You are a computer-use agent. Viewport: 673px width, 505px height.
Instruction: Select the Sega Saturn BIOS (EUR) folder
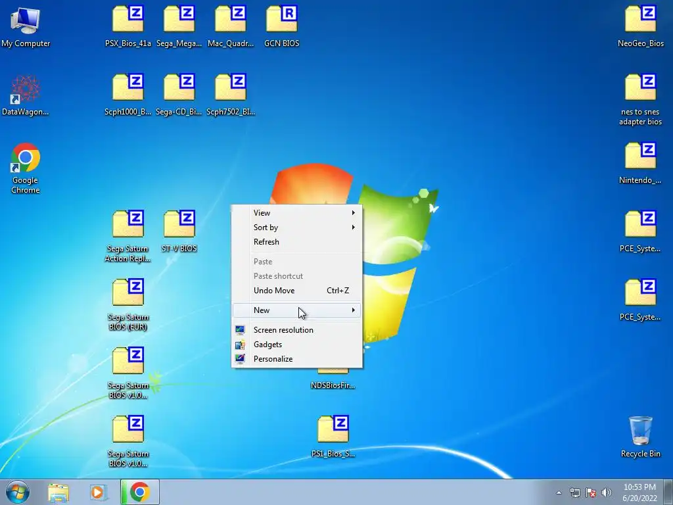(128, 304)
